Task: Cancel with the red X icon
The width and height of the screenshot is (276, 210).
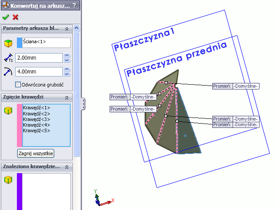Action: [16, 17]
